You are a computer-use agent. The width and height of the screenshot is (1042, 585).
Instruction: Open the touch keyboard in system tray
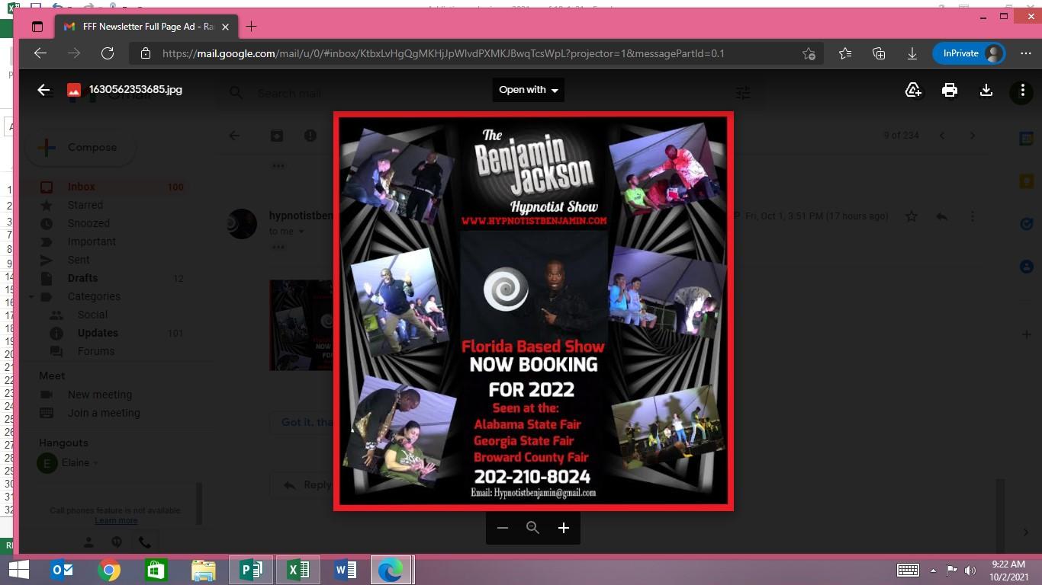point(908,570)
